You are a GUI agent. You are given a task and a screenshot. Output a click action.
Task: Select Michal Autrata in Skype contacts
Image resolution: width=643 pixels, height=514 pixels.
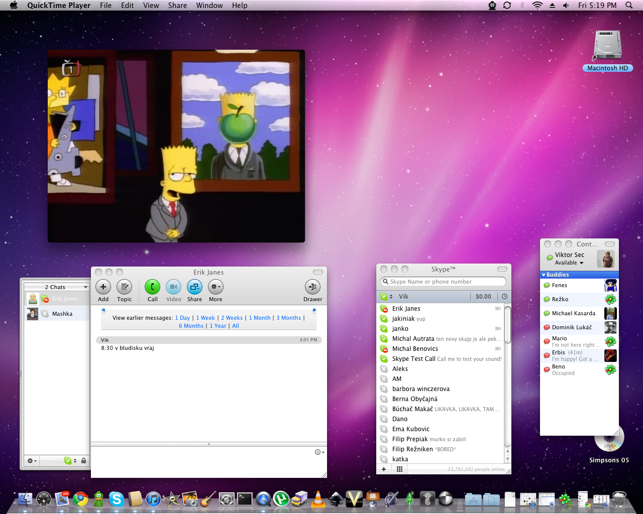point(440,339)
